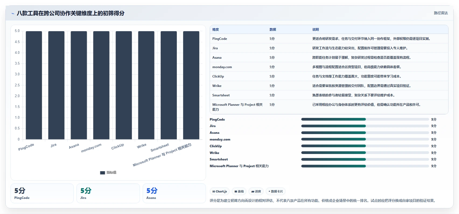This screenshot has width=459, height=214.
Task: Select the 进度 tag chip
Action: [256, 191]
